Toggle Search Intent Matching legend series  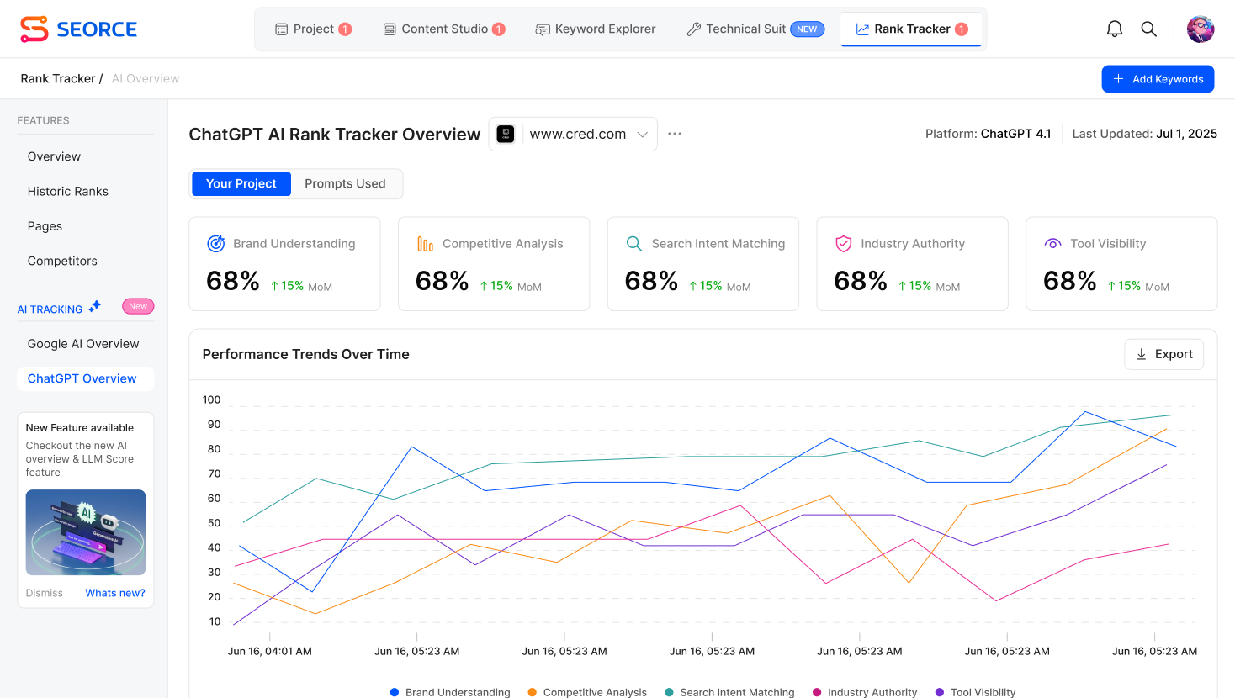729,692
